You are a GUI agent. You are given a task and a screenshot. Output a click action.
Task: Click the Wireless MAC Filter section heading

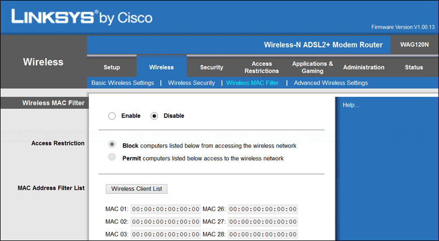[53, 103]
